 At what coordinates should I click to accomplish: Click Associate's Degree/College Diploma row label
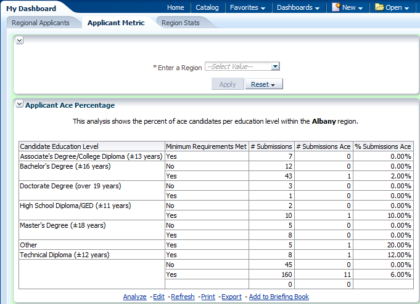pos(91,156)
